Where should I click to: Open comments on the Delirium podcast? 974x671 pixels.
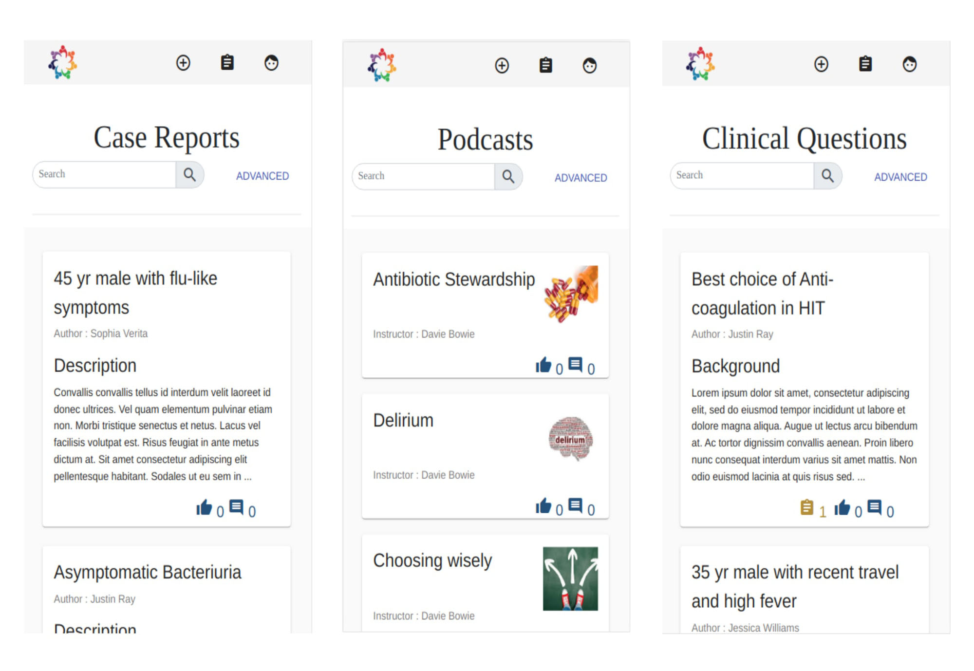575,505
